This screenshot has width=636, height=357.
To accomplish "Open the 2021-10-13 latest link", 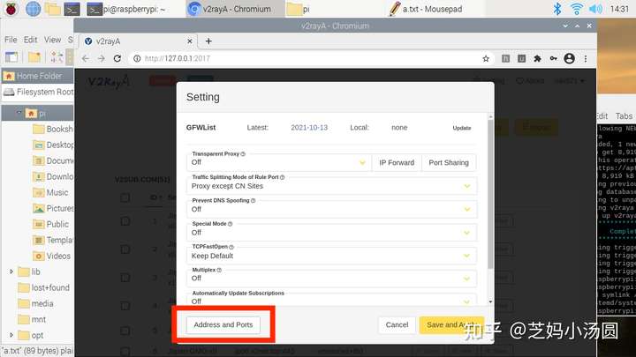I will click(x=309, y=128).
